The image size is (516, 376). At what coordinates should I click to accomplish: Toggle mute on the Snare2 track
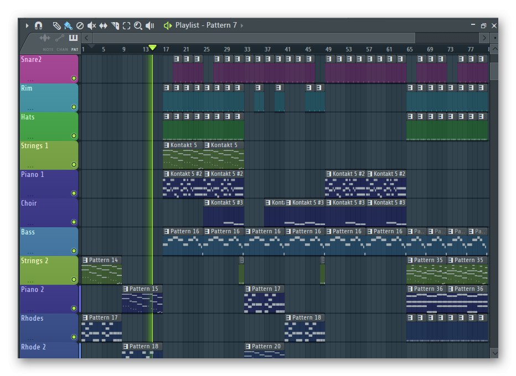point(74,78)
